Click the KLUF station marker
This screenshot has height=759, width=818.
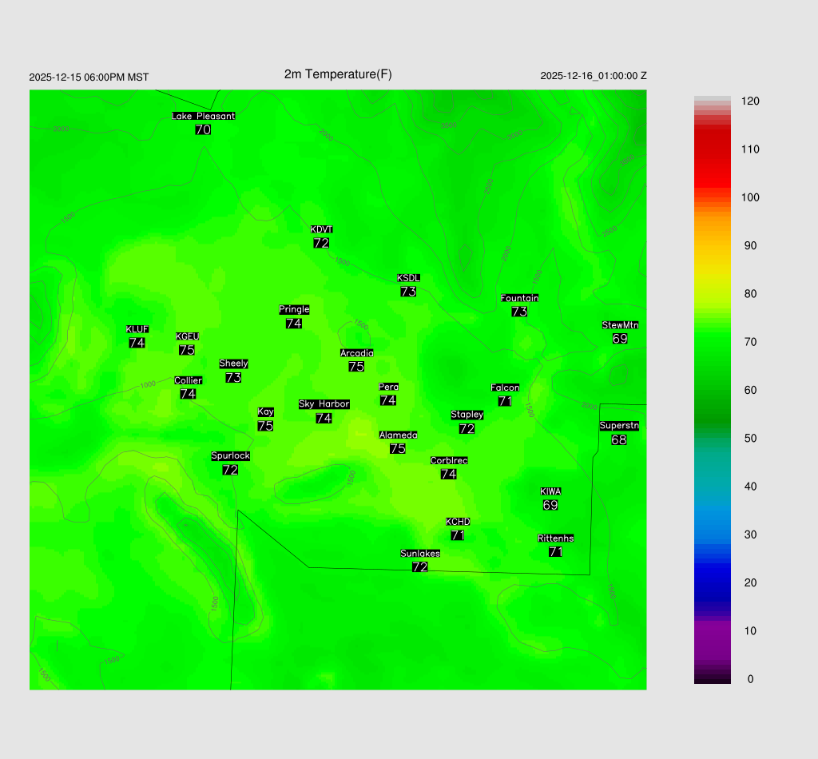137,336
